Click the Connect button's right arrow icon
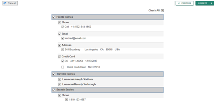The image size is (215, 104). [211, 3]
